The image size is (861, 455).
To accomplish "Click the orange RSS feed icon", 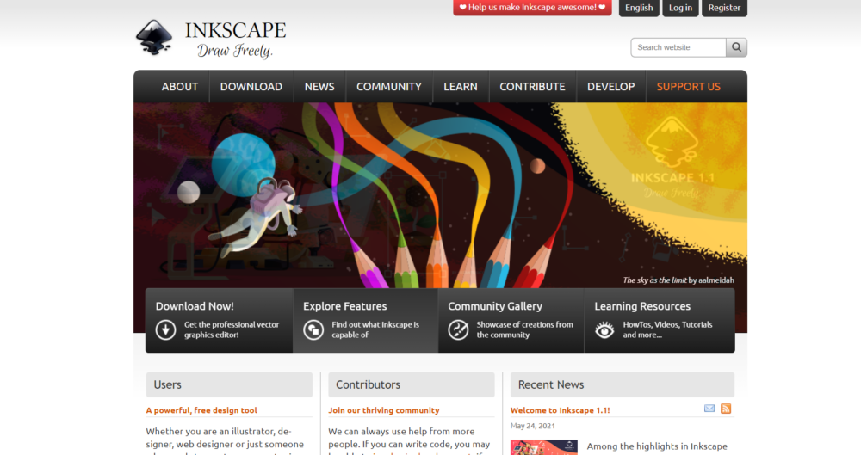I will click(726, 409).
